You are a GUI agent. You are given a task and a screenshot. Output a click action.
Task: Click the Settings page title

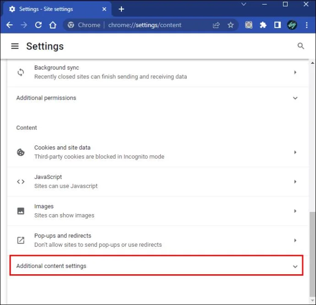[x=45, y=46]
